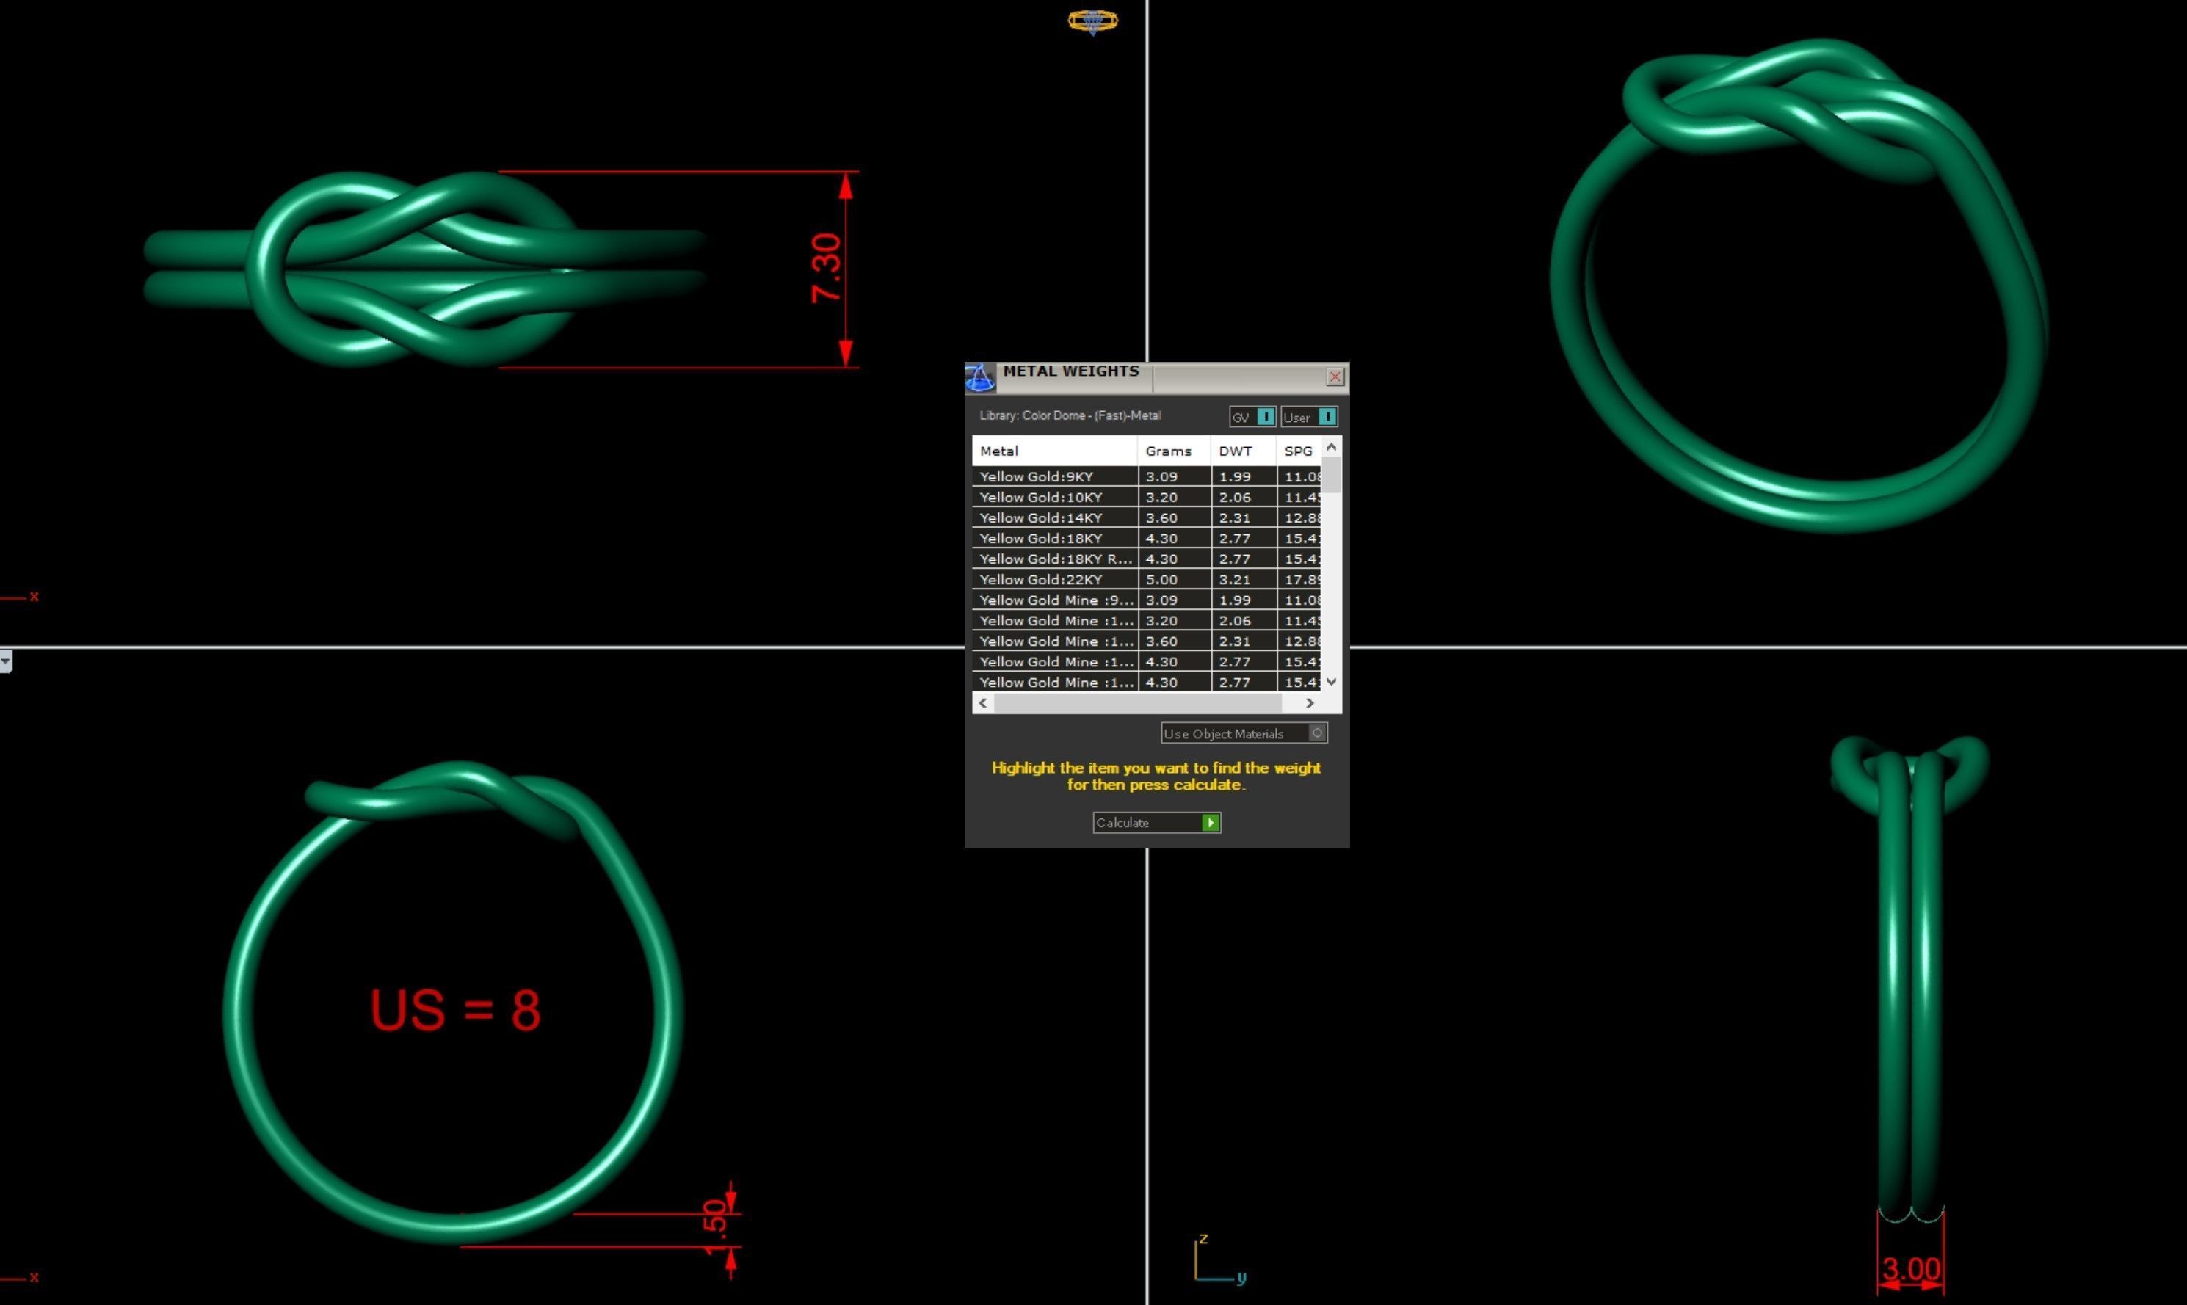Click the Grams column header
The width and height of the screenshot is (2187, 1305).
click(x=1174, y=451)
